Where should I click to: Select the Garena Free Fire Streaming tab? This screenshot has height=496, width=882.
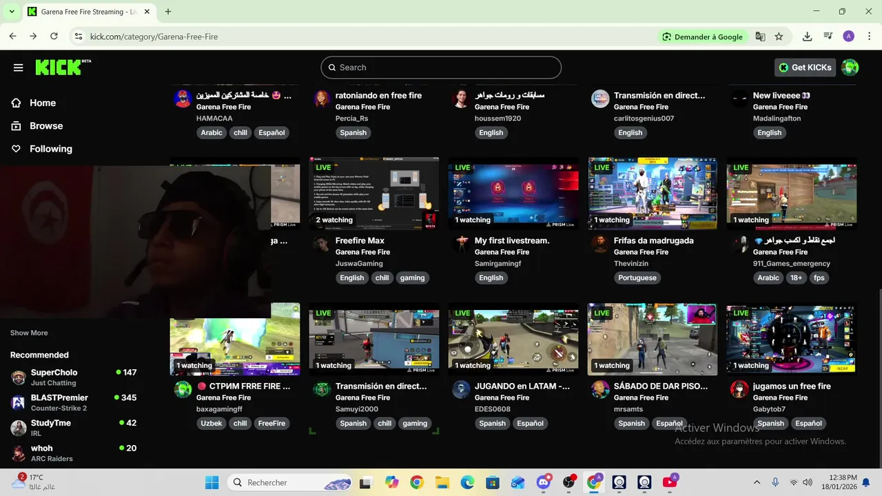90,12
